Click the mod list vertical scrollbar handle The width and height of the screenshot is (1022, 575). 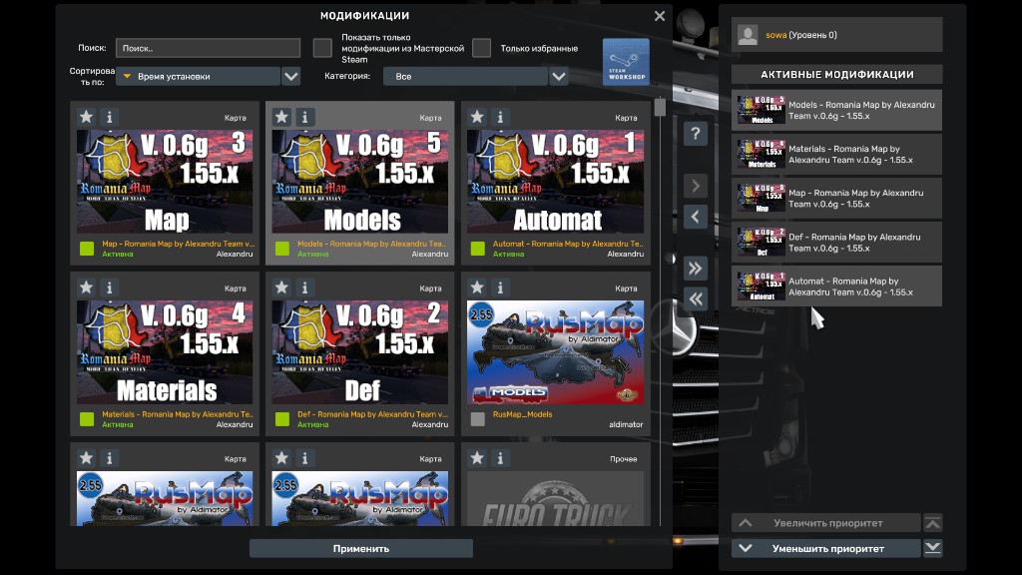click(x=660, y=107)
